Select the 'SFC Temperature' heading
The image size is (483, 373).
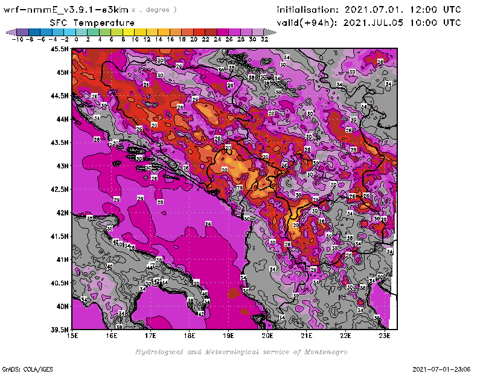coord(92,23)
